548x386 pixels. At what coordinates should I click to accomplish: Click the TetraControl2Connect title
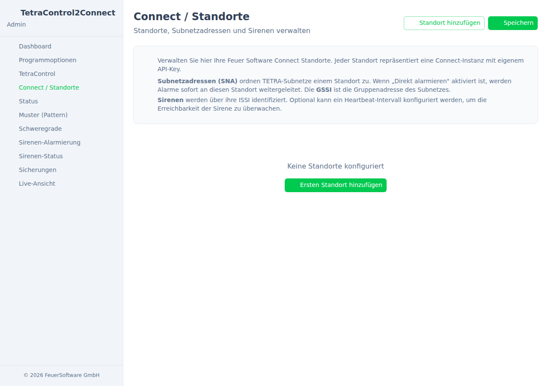coord(68,12)
